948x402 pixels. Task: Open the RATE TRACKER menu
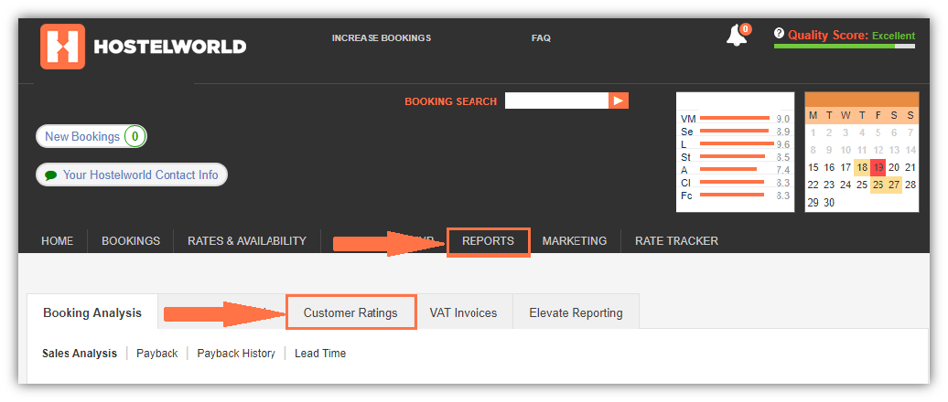(676, 241)
